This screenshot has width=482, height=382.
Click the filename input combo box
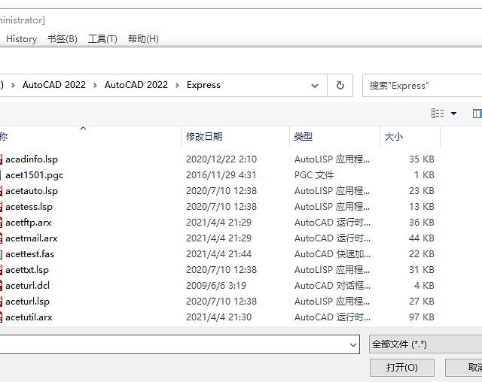pos(179,344)
